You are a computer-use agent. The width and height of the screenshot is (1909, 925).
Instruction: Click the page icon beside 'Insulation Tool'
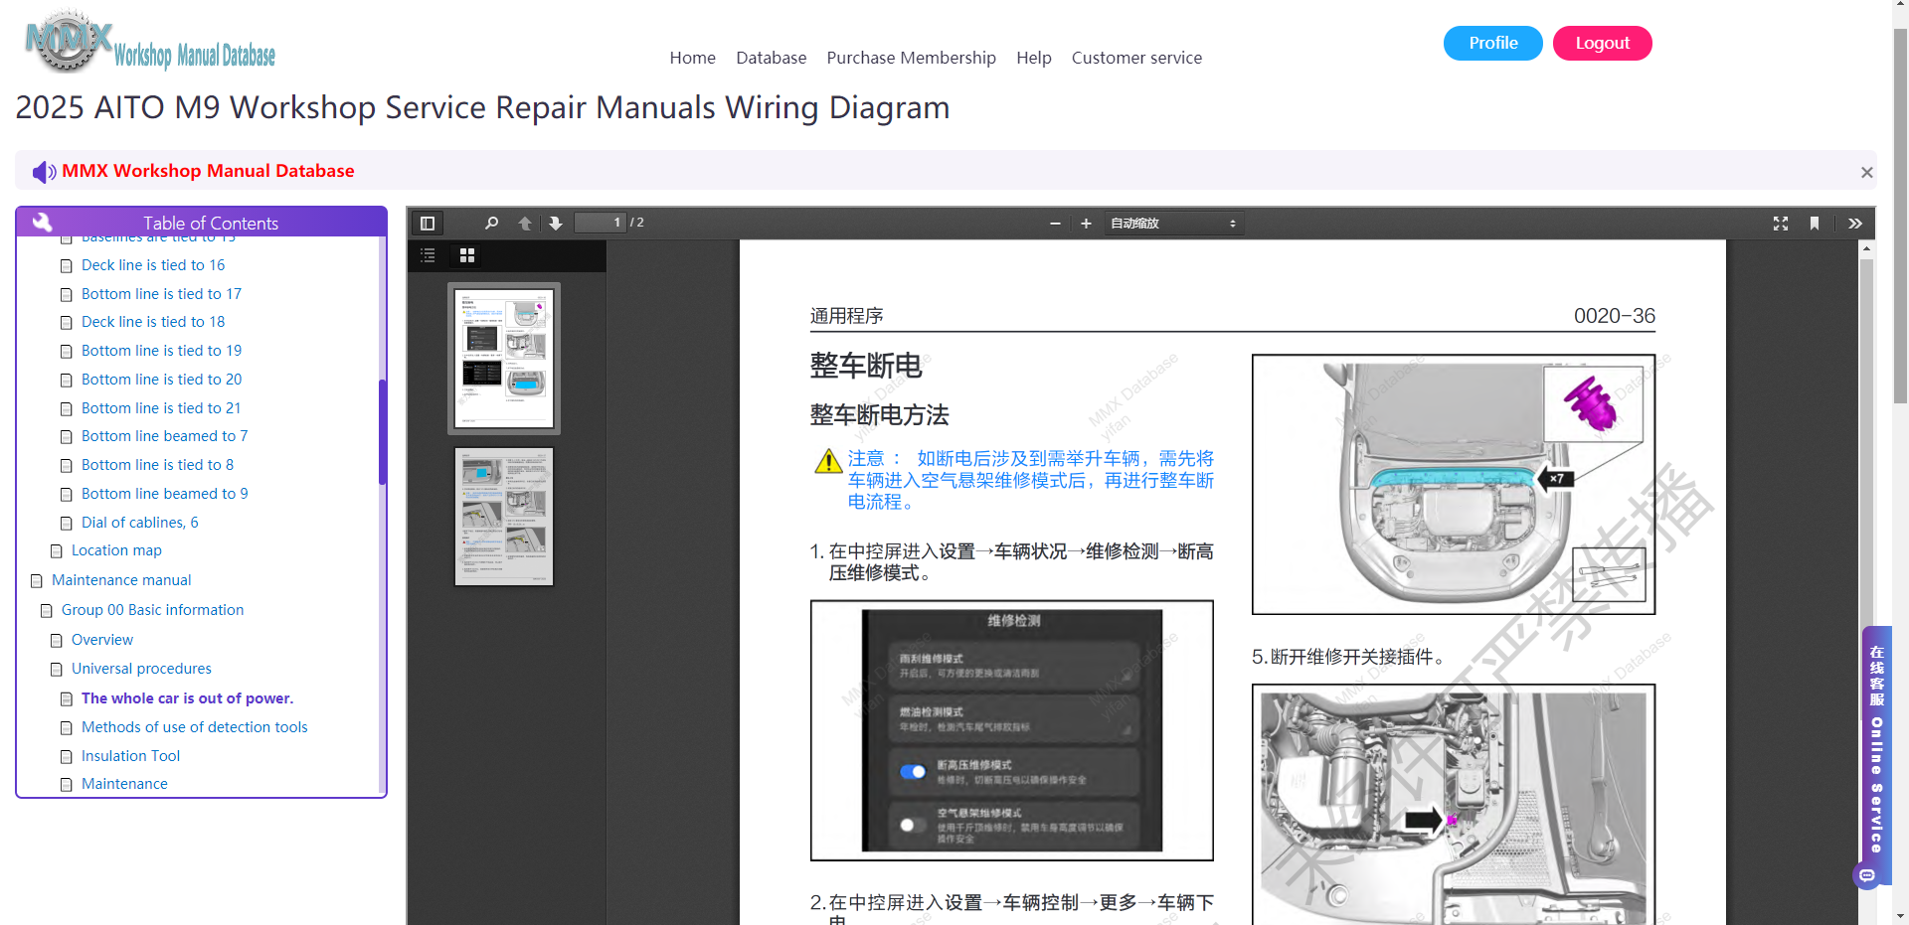(x=67, y=757)
